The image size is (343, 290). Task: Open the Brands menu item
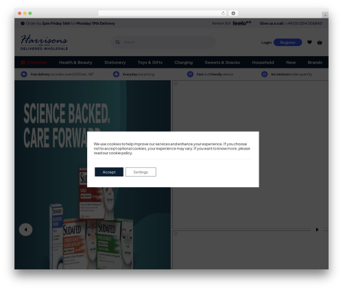coord(315,62)
